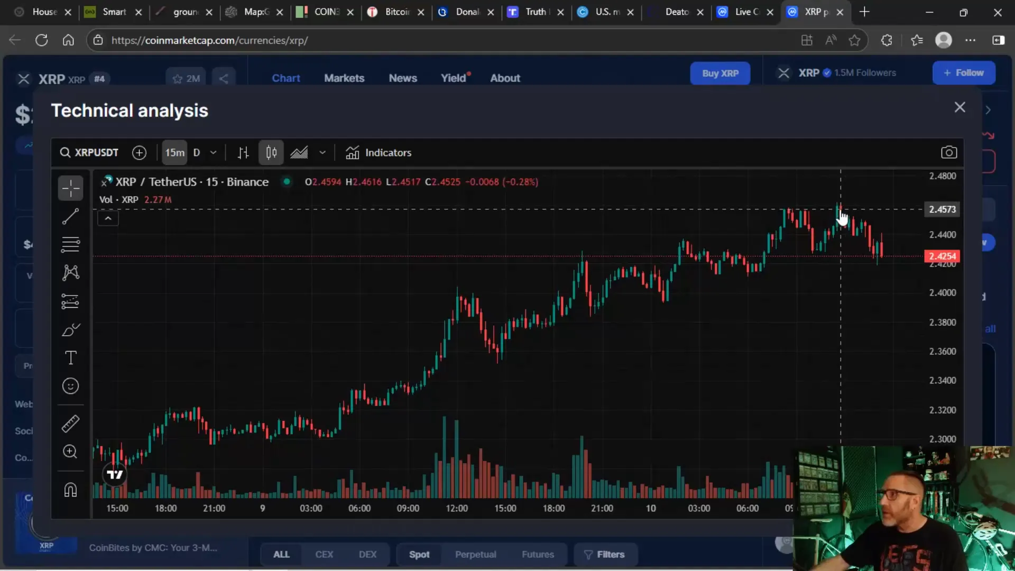
Task: Open the forecasting and measurement tools
Action: click(70, 301)
